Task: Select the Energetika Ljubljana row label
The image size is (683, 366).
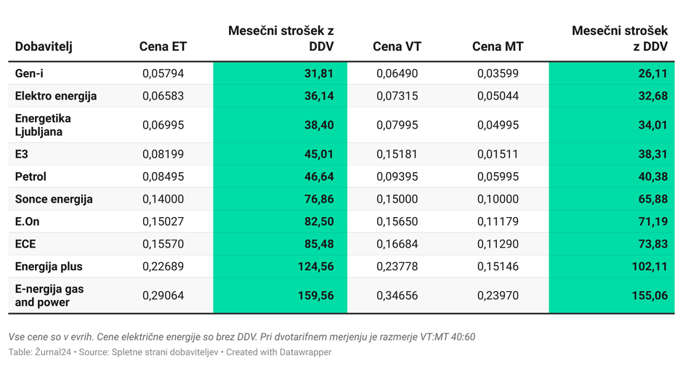Action: [44, 125]
